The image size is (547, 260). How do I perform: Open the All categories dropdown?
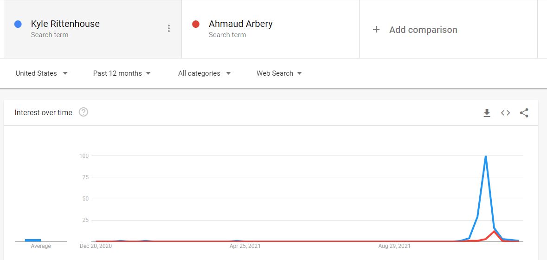tap(204, 73)
